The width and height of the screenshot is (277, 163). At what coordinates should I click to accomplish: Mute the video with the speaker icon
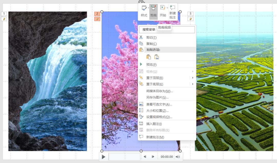[178, 157]
